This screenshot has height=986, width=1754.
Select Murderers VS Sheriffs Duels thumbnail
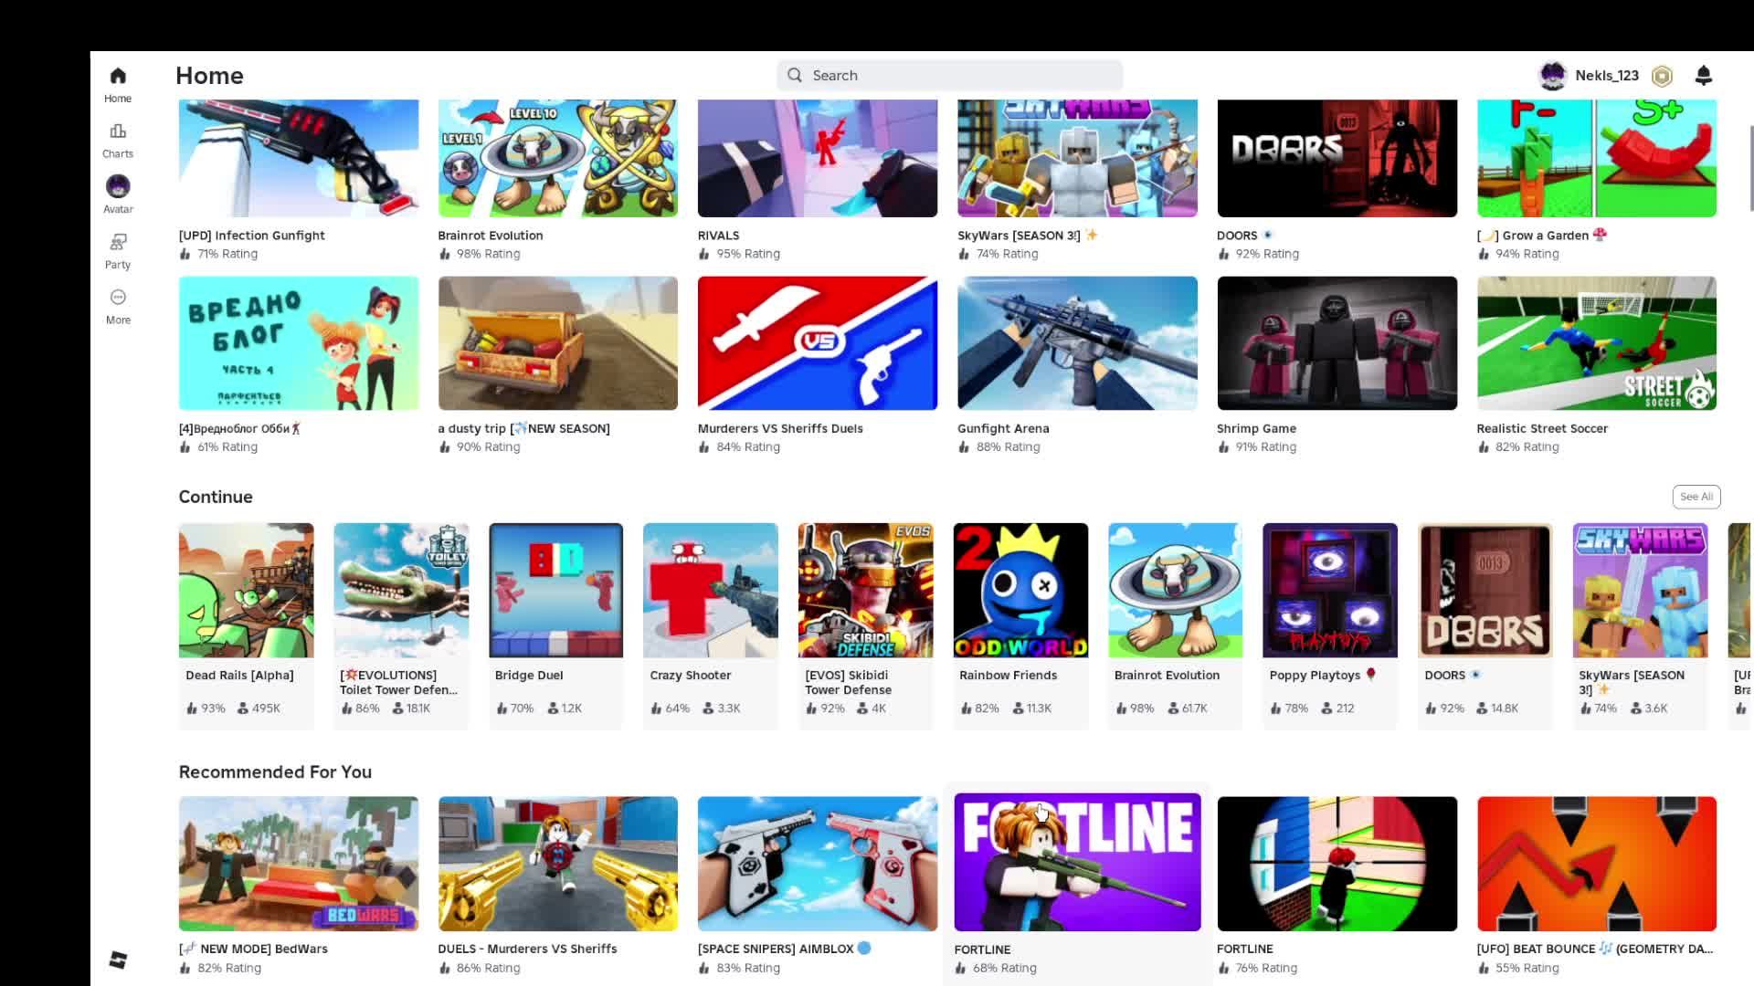point(817,343)
